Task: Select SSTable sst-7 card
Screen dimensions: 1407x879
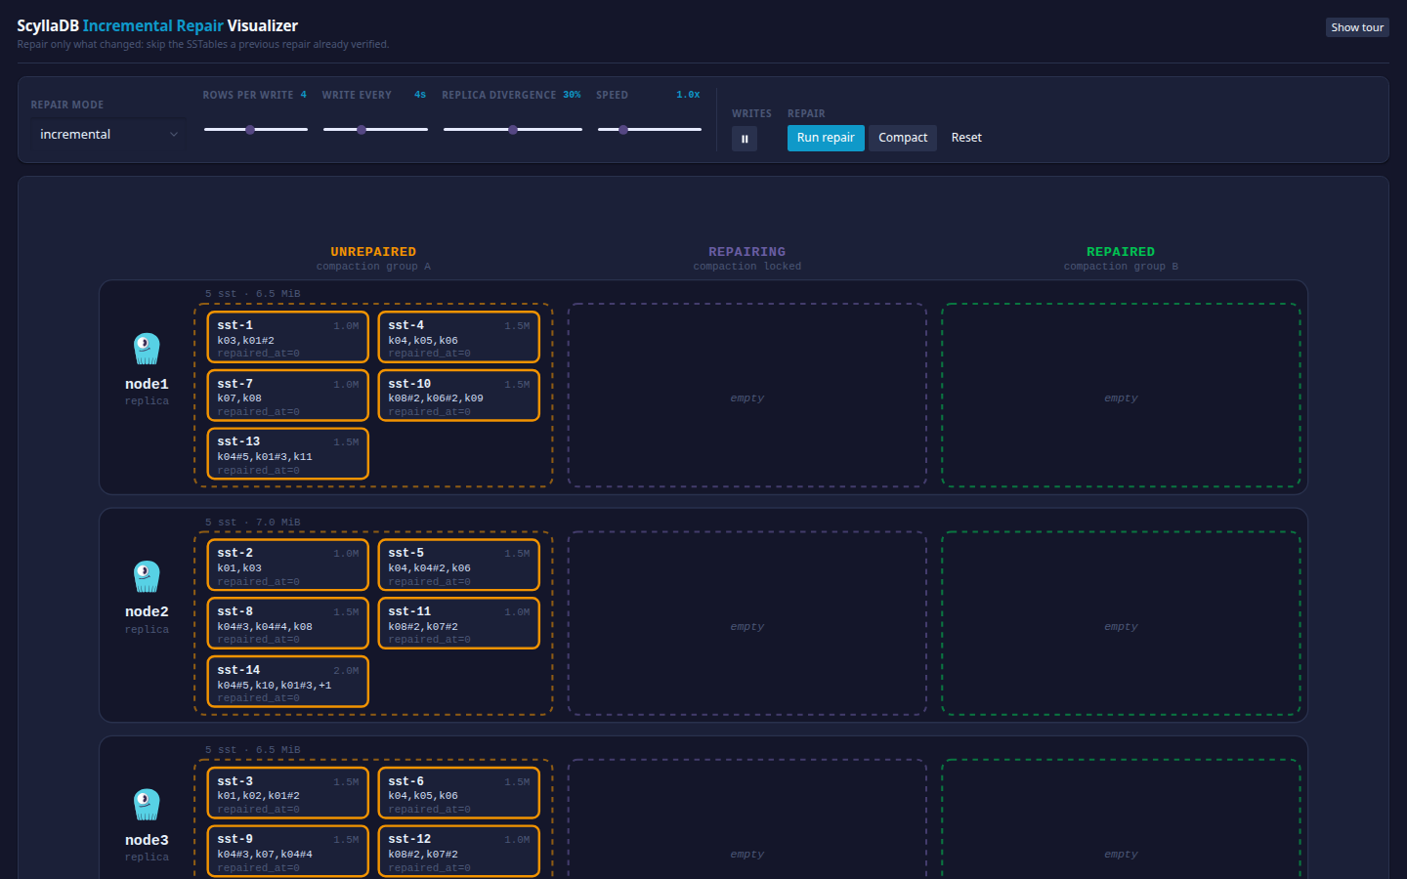Action: [288, 396]
